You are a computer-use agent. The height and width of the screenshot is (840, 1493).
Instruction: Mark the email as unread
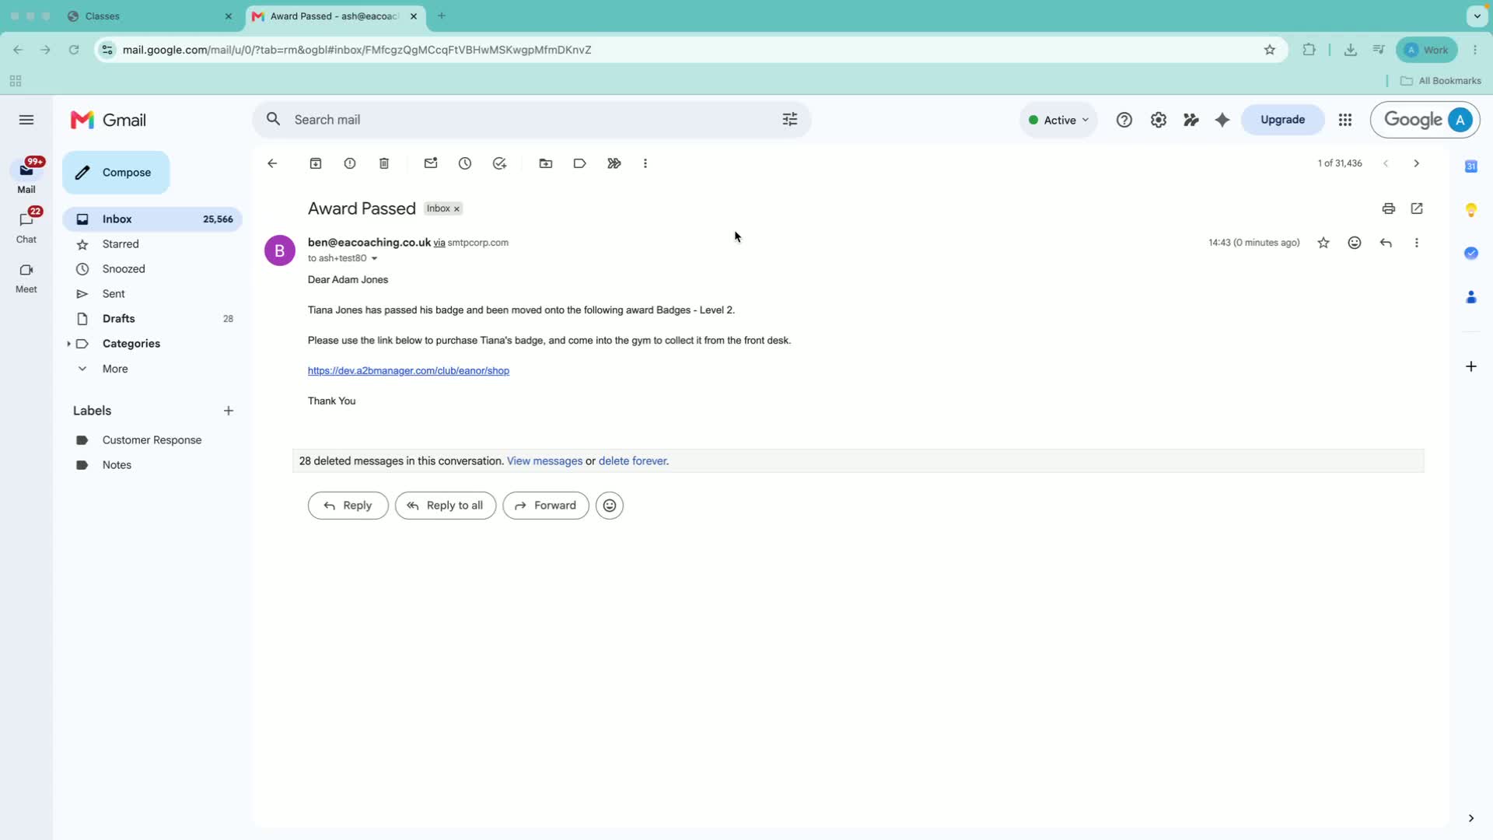431,163
